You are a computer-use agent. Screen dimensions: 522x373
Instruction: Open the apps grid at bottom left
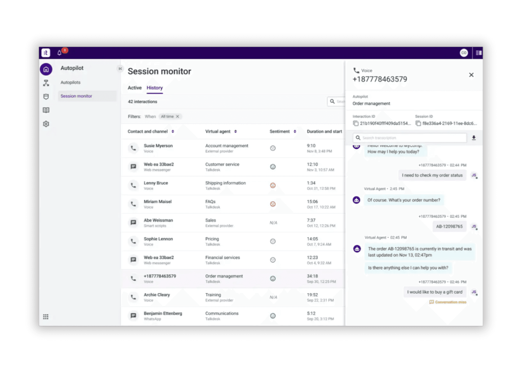(46, 316)
